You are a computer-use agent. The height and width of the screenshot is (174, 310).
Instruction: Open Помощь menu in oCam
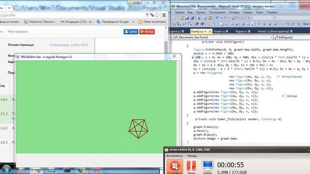click(x=192, y=156)
